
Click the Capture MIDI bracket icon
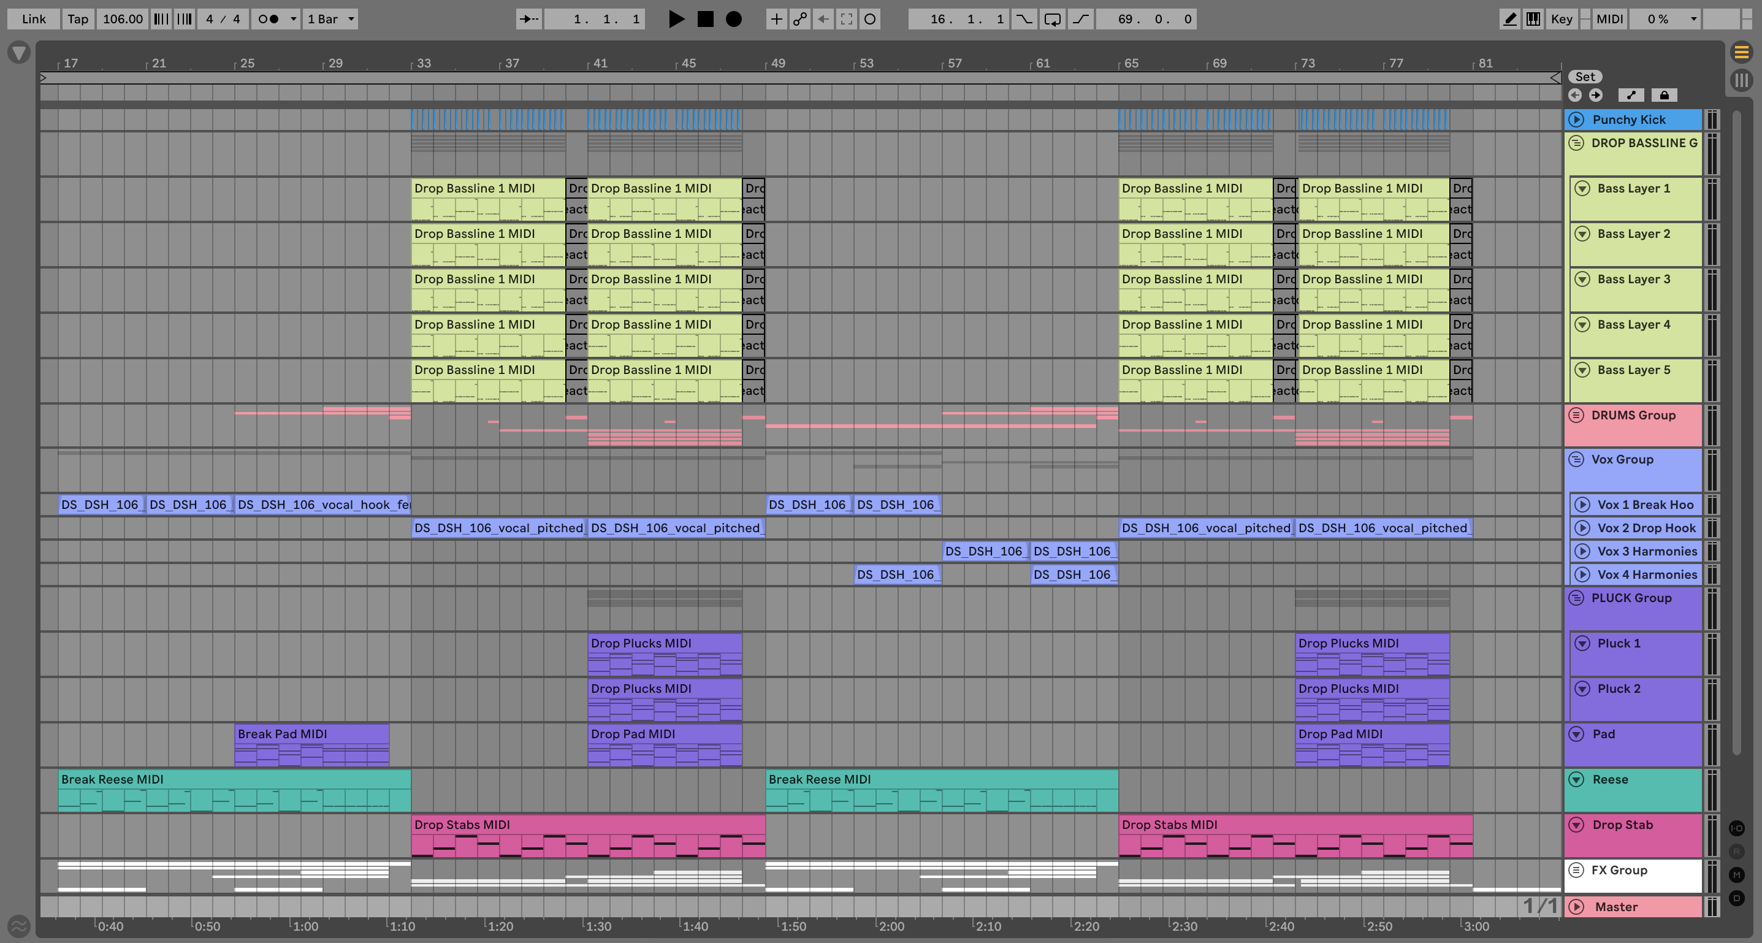click(x=846, y=19)
